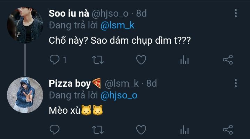View analytics for Soo iu nà's tweet
Image resolution: width=250 pixels, height=139 pixels.
pos(184,60)
